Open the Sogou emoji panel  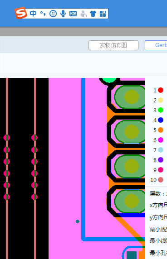point(53,14)
